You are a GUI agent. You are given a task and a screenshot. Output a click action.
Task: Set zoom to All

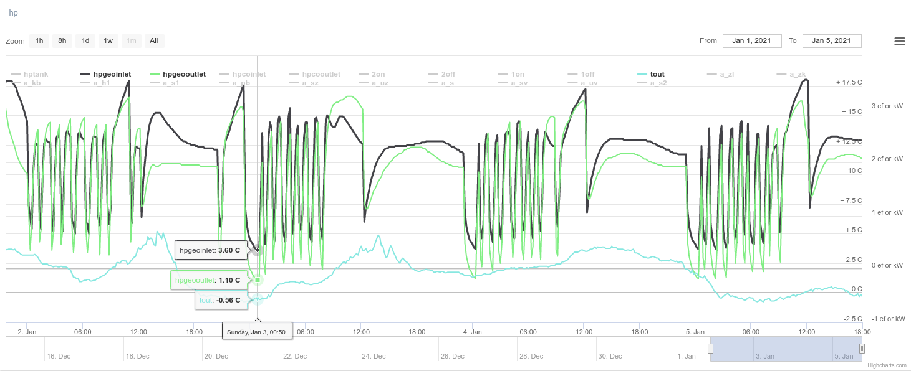pyautogui.click(x=154, y=41)
